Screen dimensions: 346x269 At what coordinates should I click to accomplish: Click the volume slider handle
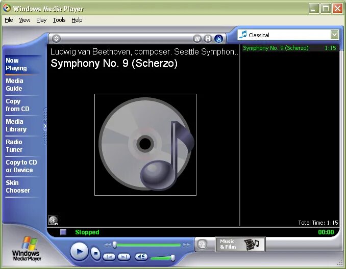173,258
